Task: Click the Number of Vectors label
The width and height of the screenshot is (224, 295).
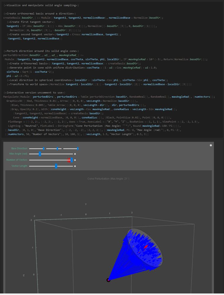Action: (17, 160)
